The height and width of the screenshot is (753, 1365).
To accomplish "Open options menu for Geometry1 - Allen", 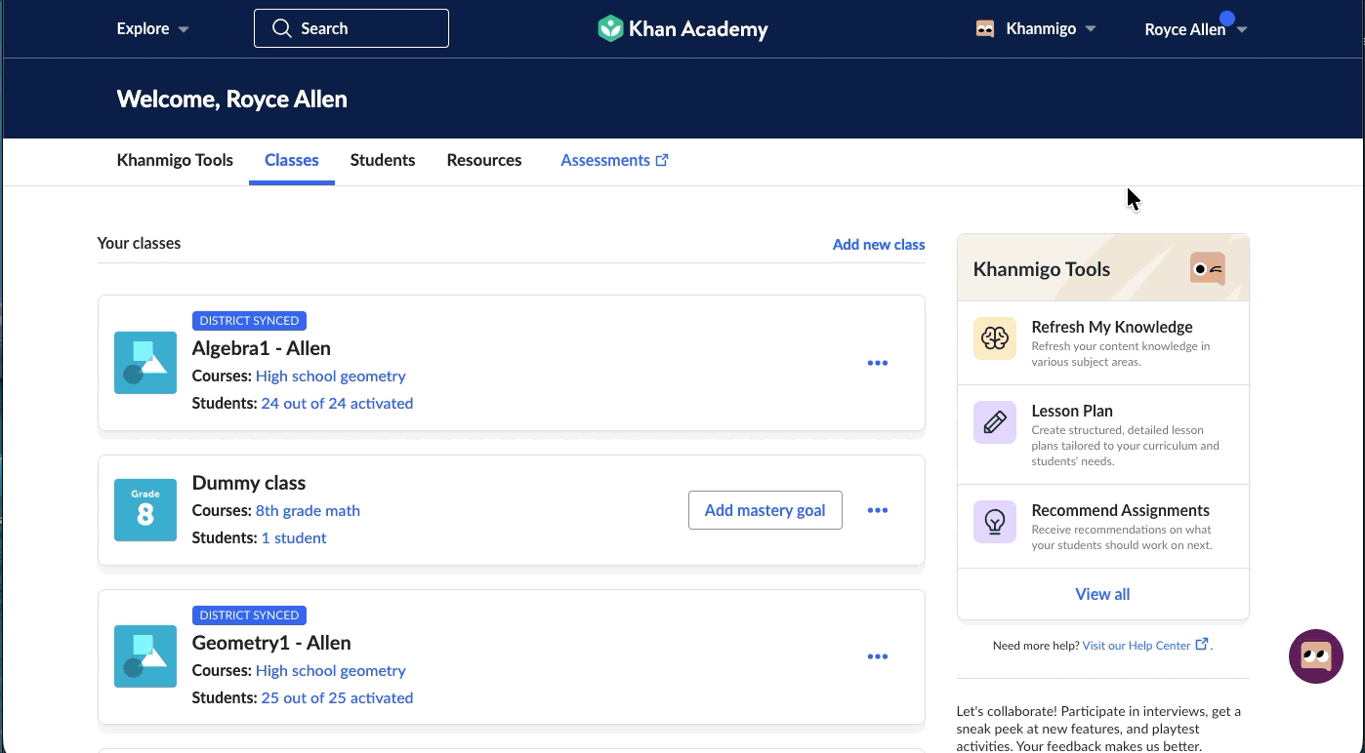I will [x=878, y=656].
